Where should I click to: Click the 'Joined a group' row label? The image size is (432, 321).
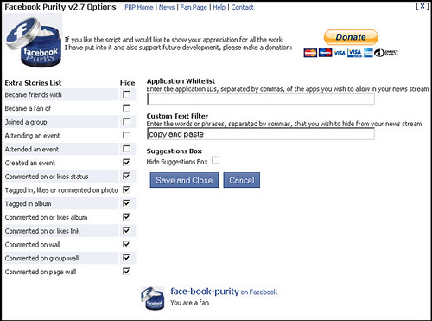pos(26,122)
